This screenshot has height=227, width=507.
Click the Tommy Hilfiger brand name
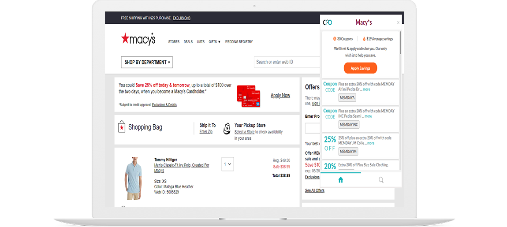tap(166, 160)
